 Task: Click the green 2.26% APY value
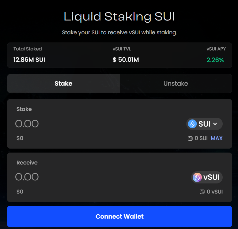(x=215, y=60)
